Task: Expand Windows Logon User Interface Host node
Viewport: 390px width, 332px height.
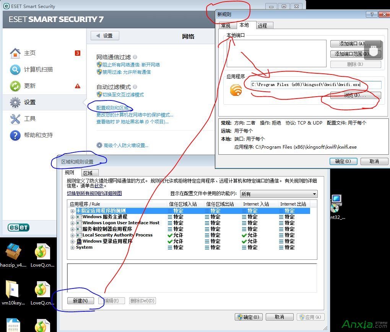Action: pyautogui.click(x=72, y=223)
